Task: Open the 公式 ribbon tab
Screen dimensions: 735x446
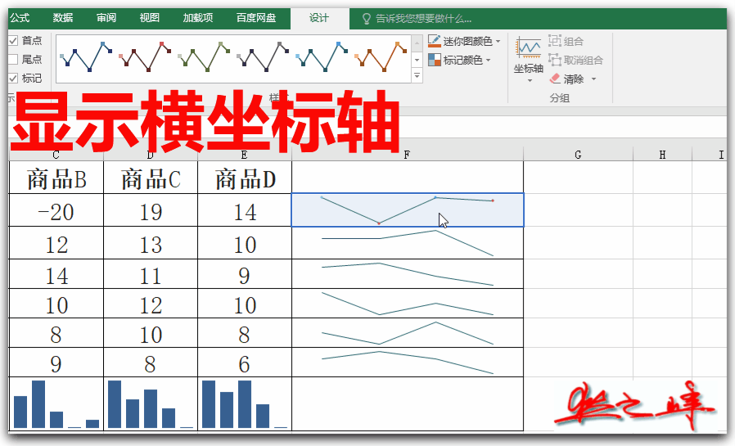Action: [20, 18]
